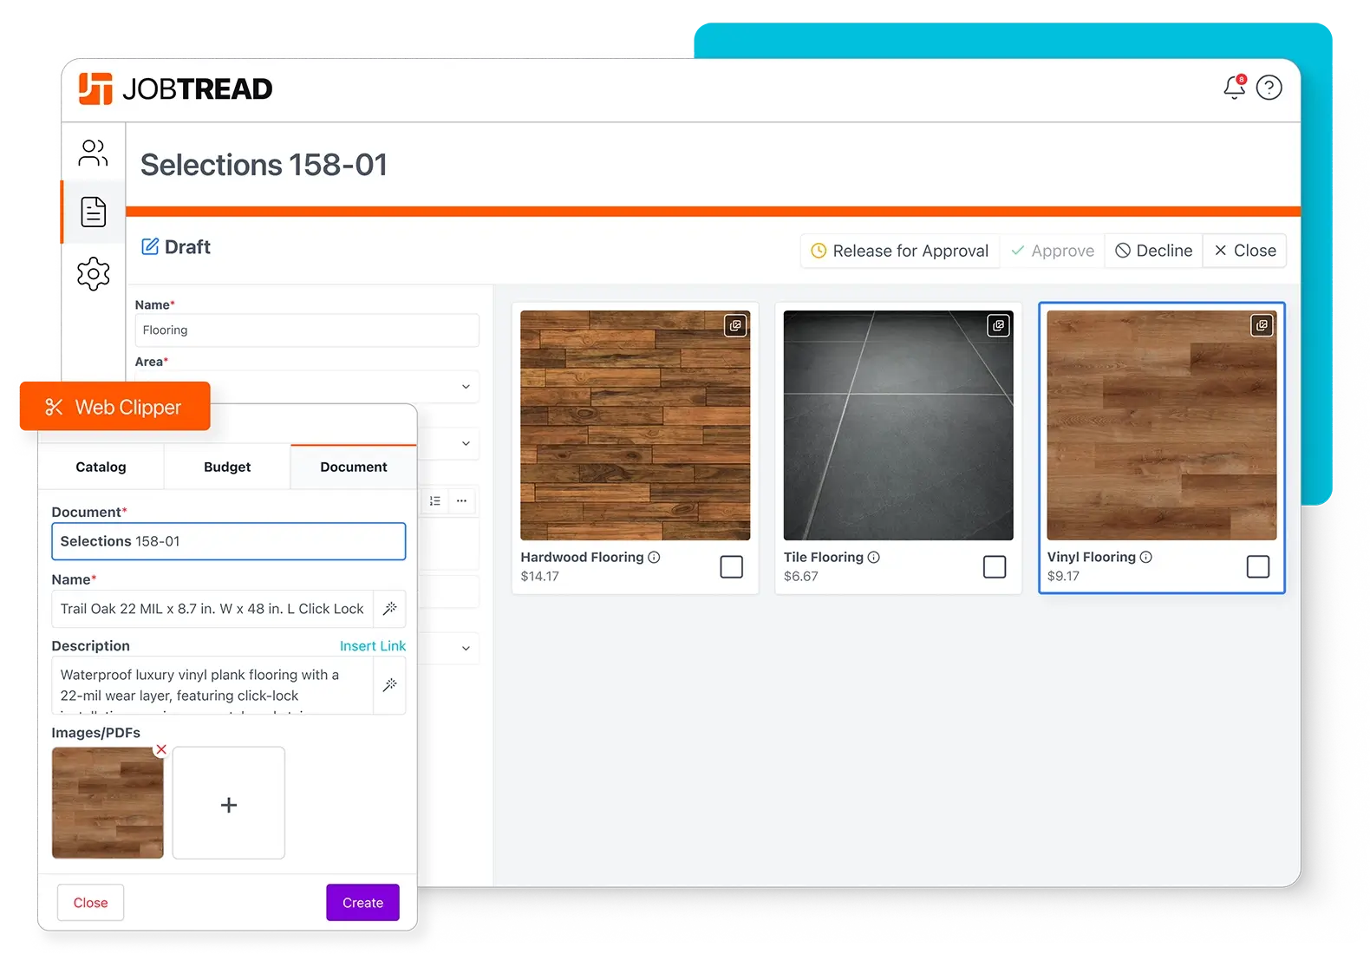The width and height of the screenshot is (1370, 954).
Task: Click the Close button in document header
Action: pos(1245,251)
